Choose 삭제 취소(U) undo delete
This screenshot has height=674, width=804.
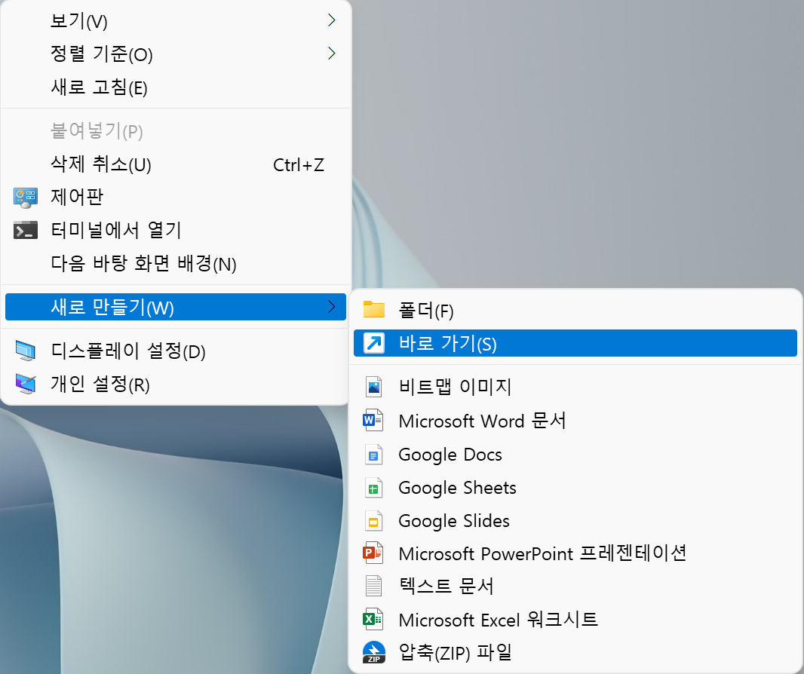click(x=176, y=164)
